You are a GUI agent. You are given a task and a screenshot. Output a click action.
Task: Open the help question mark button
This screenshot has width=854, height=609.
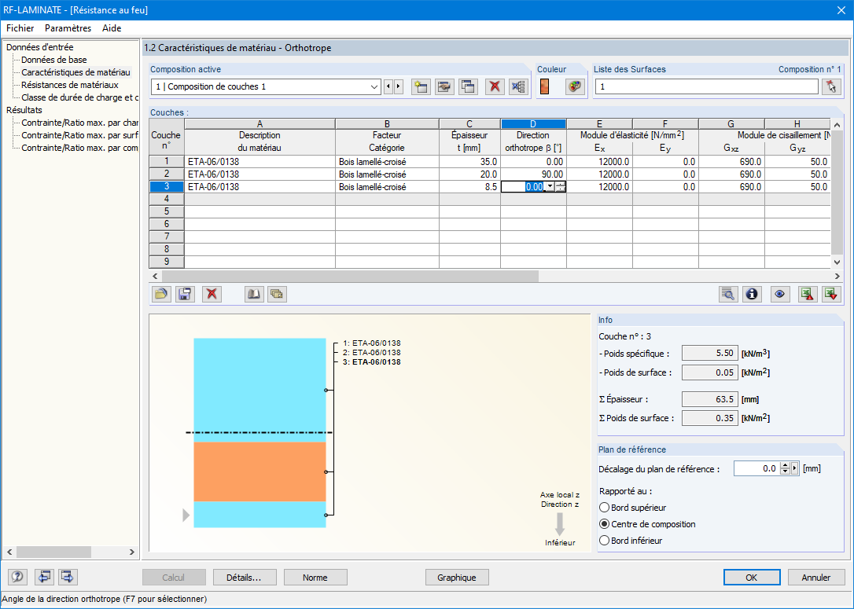(x=18, y=577)
